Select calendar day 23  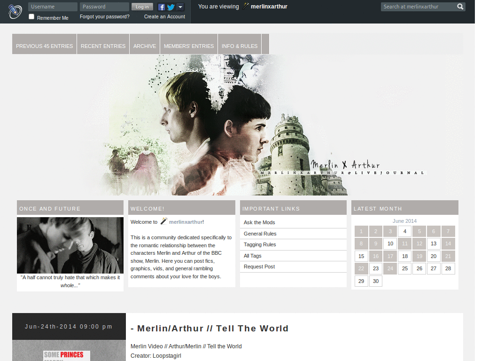tap(376, 268)
